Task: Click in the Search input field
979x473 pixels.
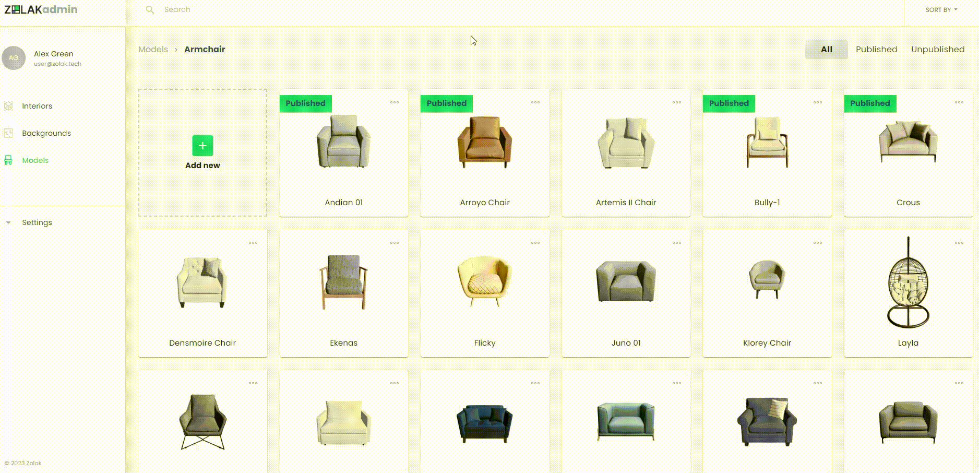Action: 522,9
